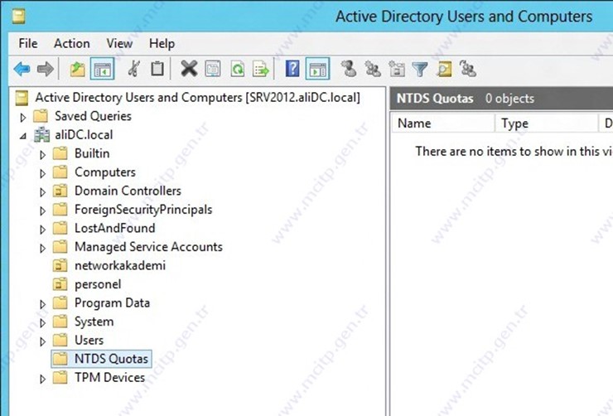Viewport: 613px width, 416px height.
Task: Open Help via the question mark icon
Action: (x=292, y=70)
